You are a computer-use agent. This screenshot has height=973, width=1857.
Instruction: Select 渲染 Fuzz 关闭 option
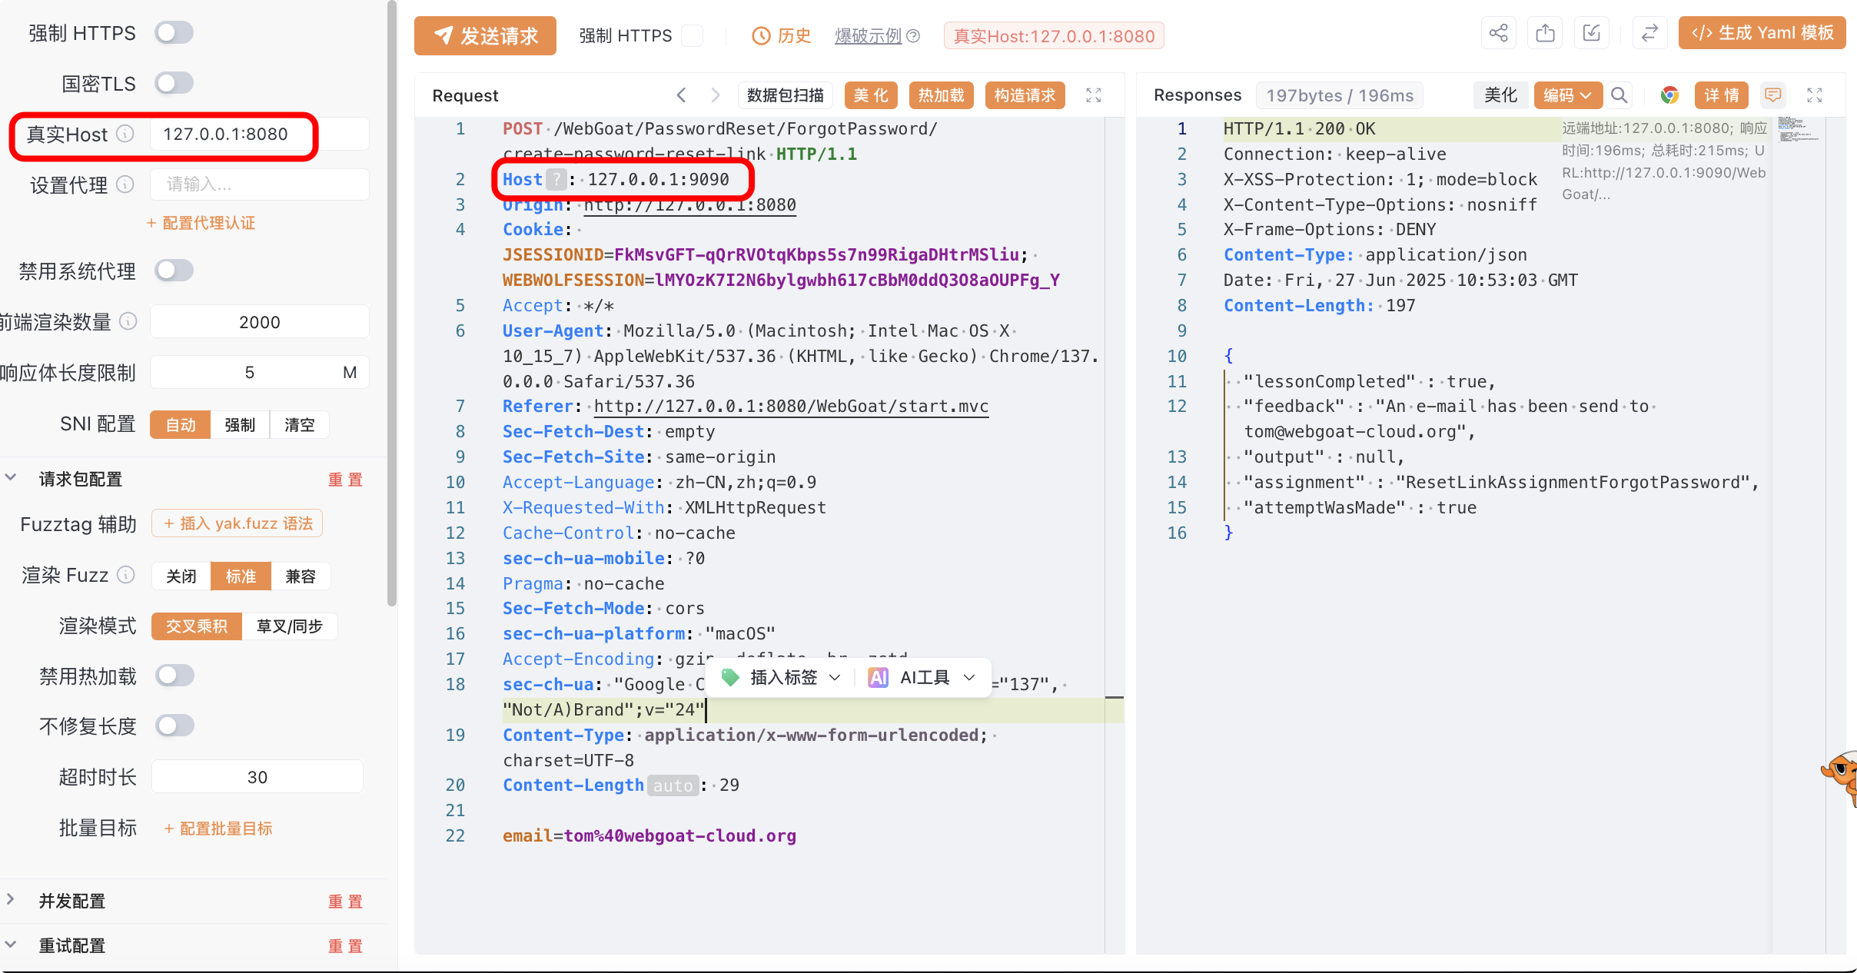click(x=181, y=576)
